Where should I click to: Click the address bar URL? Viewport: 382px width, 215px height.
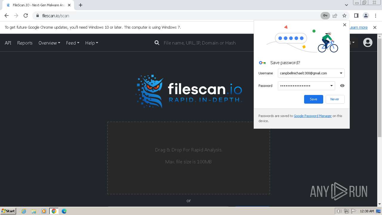tap(56, 16)
